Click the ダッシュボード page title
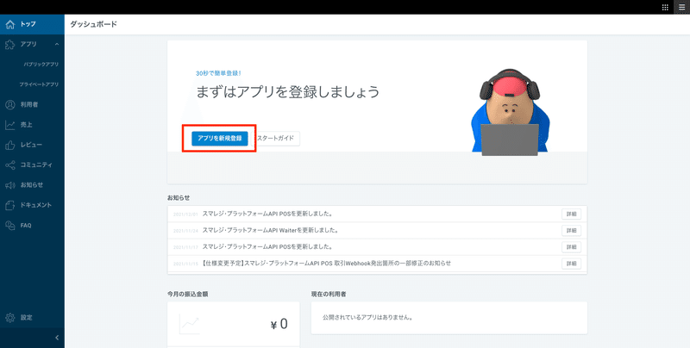 coord(93,24)
